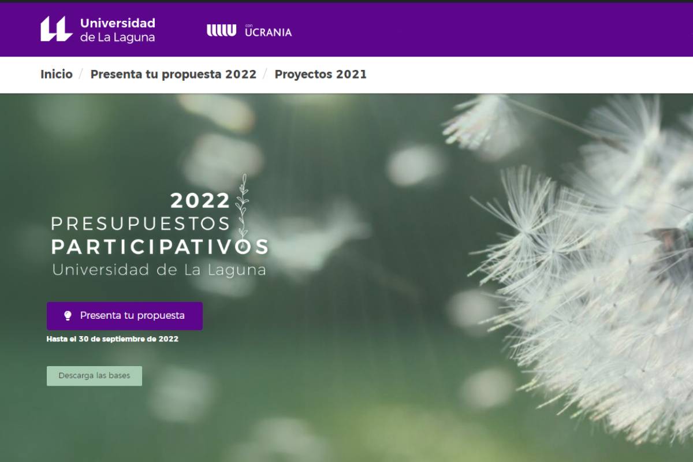
Task: Click the 'con UCRANIA' header text
Action: coord(268,31)
